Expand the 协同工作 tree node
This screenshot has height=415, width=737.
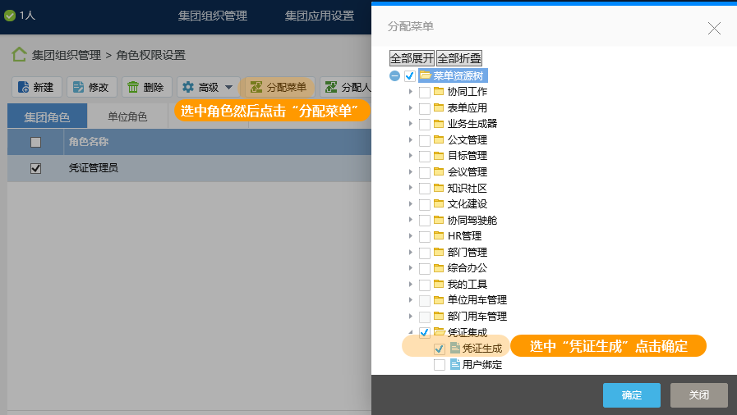tap(411, 92)
